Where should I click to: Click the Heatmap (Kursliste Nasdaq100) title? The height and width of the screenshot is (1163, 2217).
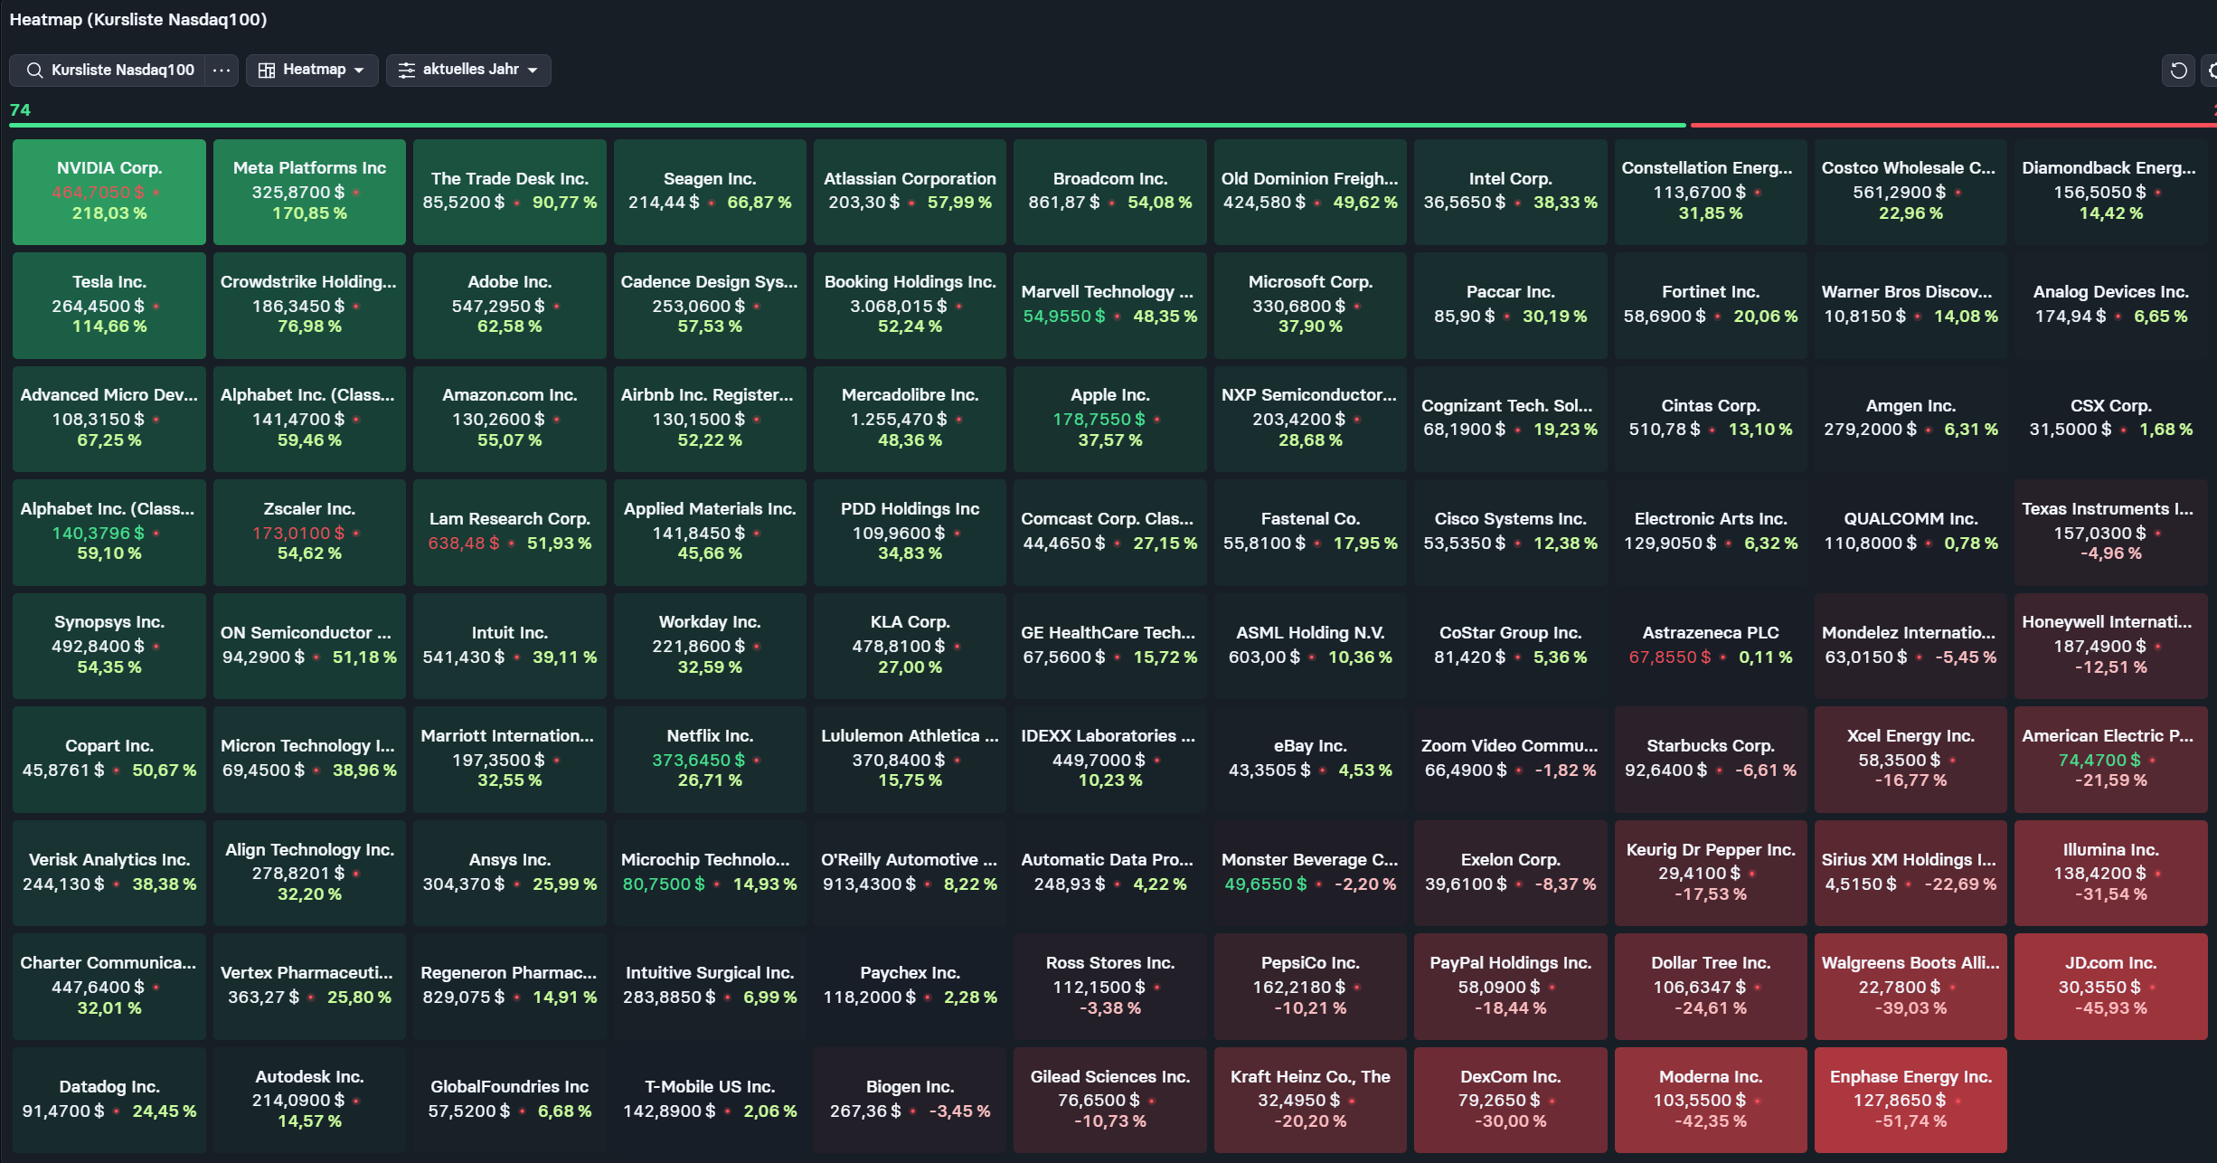(138, 19)
